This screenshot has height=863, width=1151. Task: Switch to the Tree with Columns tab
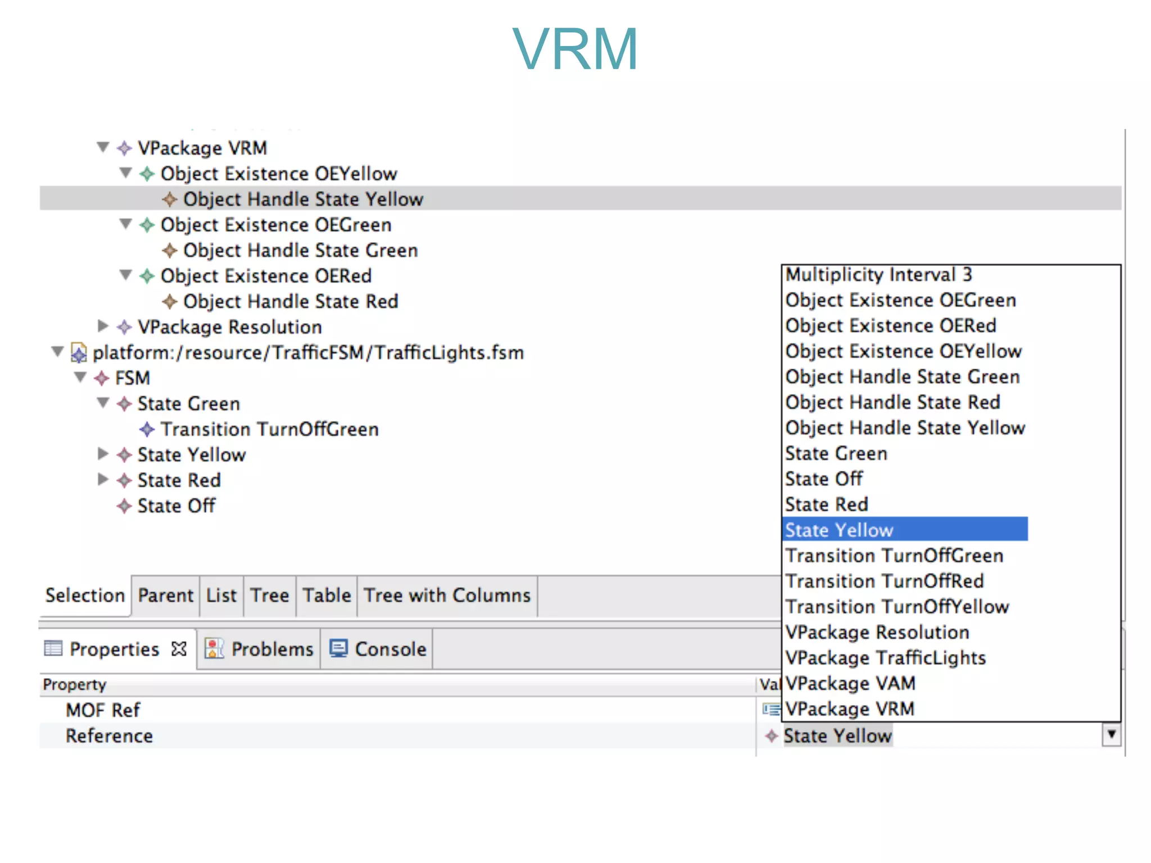(x=447, y=596)
